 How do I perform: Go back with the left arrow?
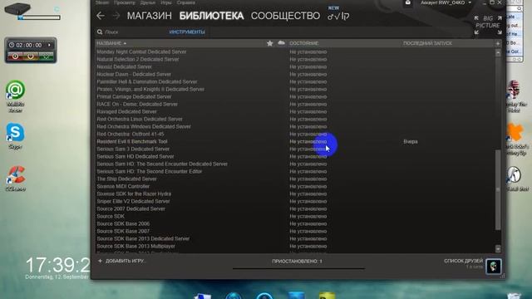pyautogui.click(x=101, y=16)
